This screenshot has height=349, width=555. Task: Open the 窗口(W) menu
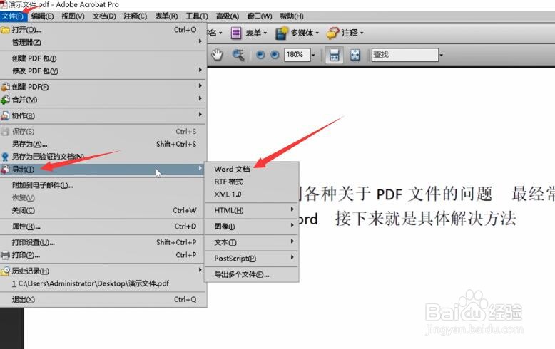pos(260,16)
